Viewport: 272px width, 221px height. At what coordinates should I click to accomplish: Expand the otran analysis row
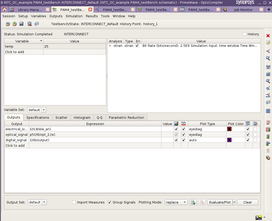click(x=110, y=46)
